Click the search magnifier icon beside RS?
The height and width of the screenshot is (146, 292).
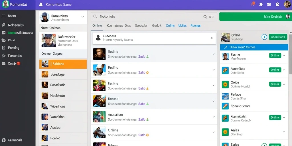point(205,17)
